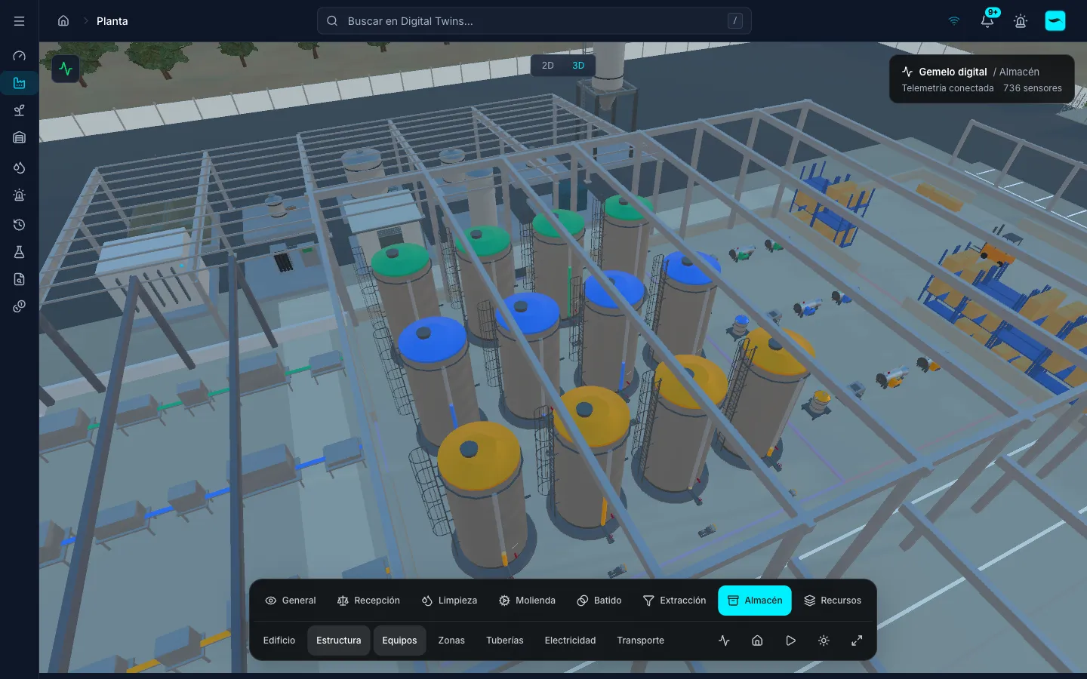Click the siren alert icon in header
This screenshot has height=679, width=1087.
click(x=1021, y=21)
